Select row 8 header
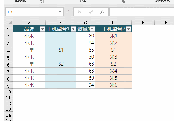174x121 pixels. point(8,78)
